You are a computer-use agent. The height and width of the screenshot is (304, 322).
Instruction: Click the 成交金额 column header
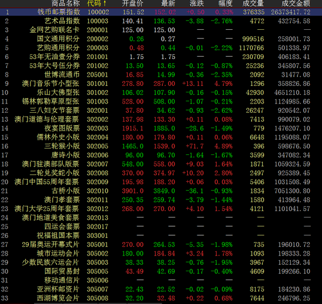[x=296, y=4]
